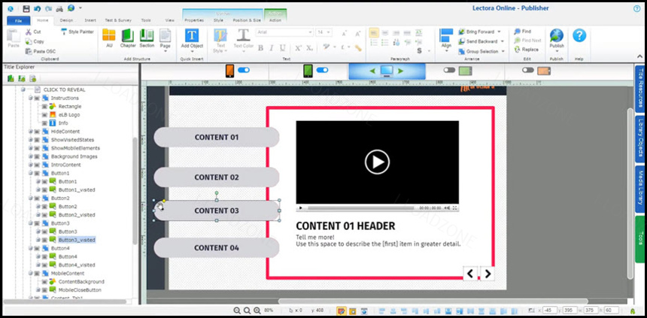
Task: Click Replace in Edit group
Action: click(x=527, y=50)
